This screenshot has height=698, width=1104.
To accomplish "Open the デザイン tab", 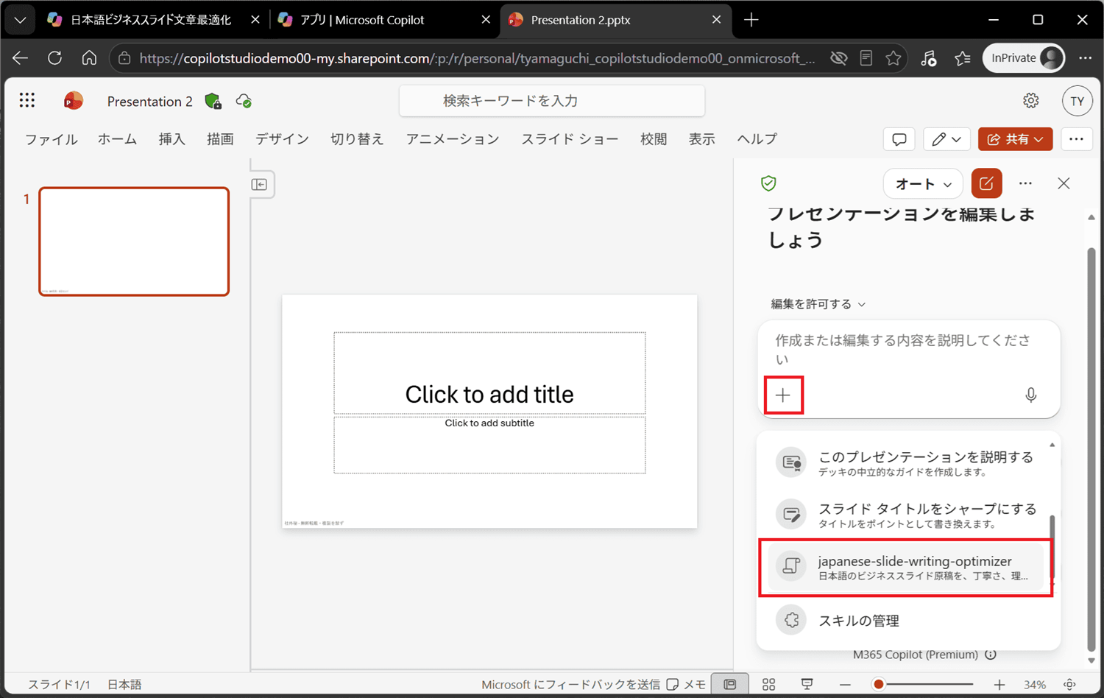I will tap(282, 139).
